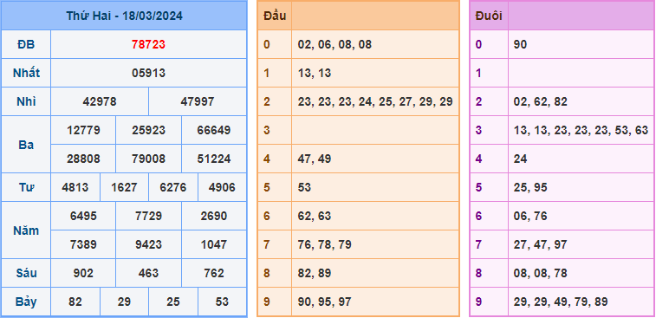Select fifth prize number 6495
The image size is (656, 318).
pyautogui.click(x=83, y=216)
